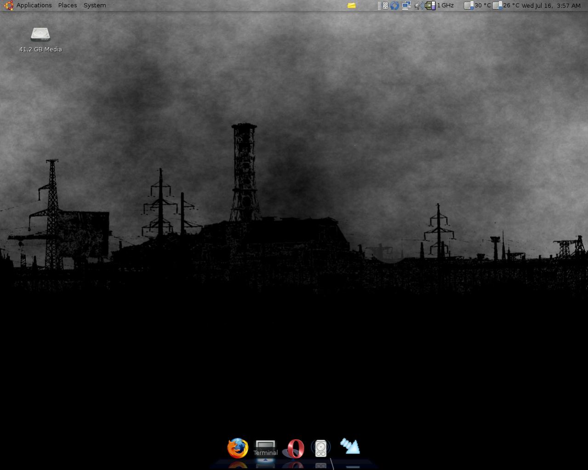Click the CPU frequency chip icon
Screen dimensions: 588x470
click(x=430, y=6)
